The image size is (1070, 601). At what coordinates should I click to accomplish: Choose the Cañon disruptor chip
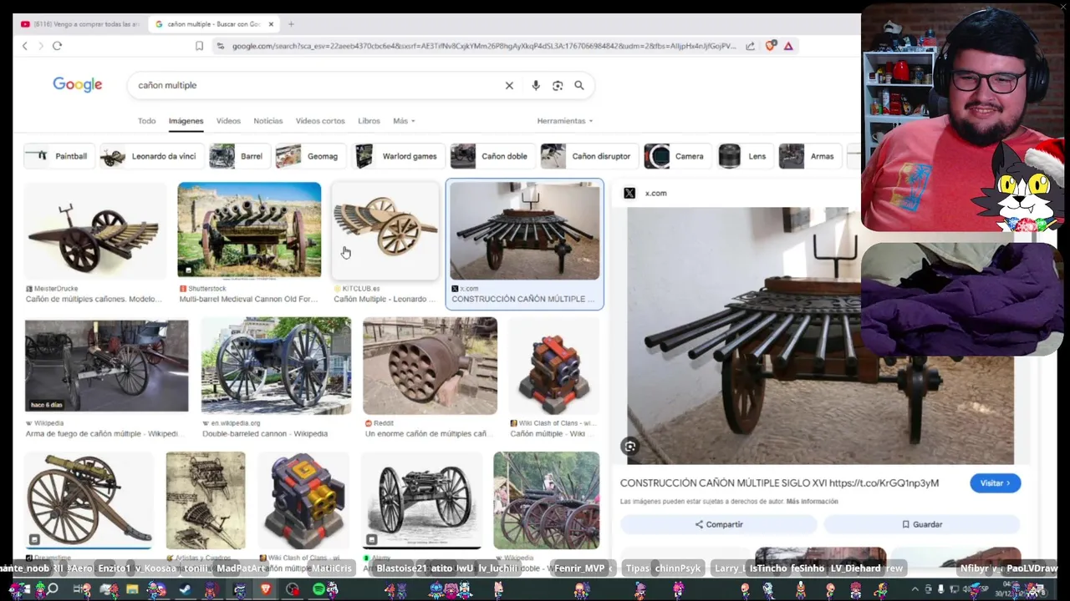589,156
